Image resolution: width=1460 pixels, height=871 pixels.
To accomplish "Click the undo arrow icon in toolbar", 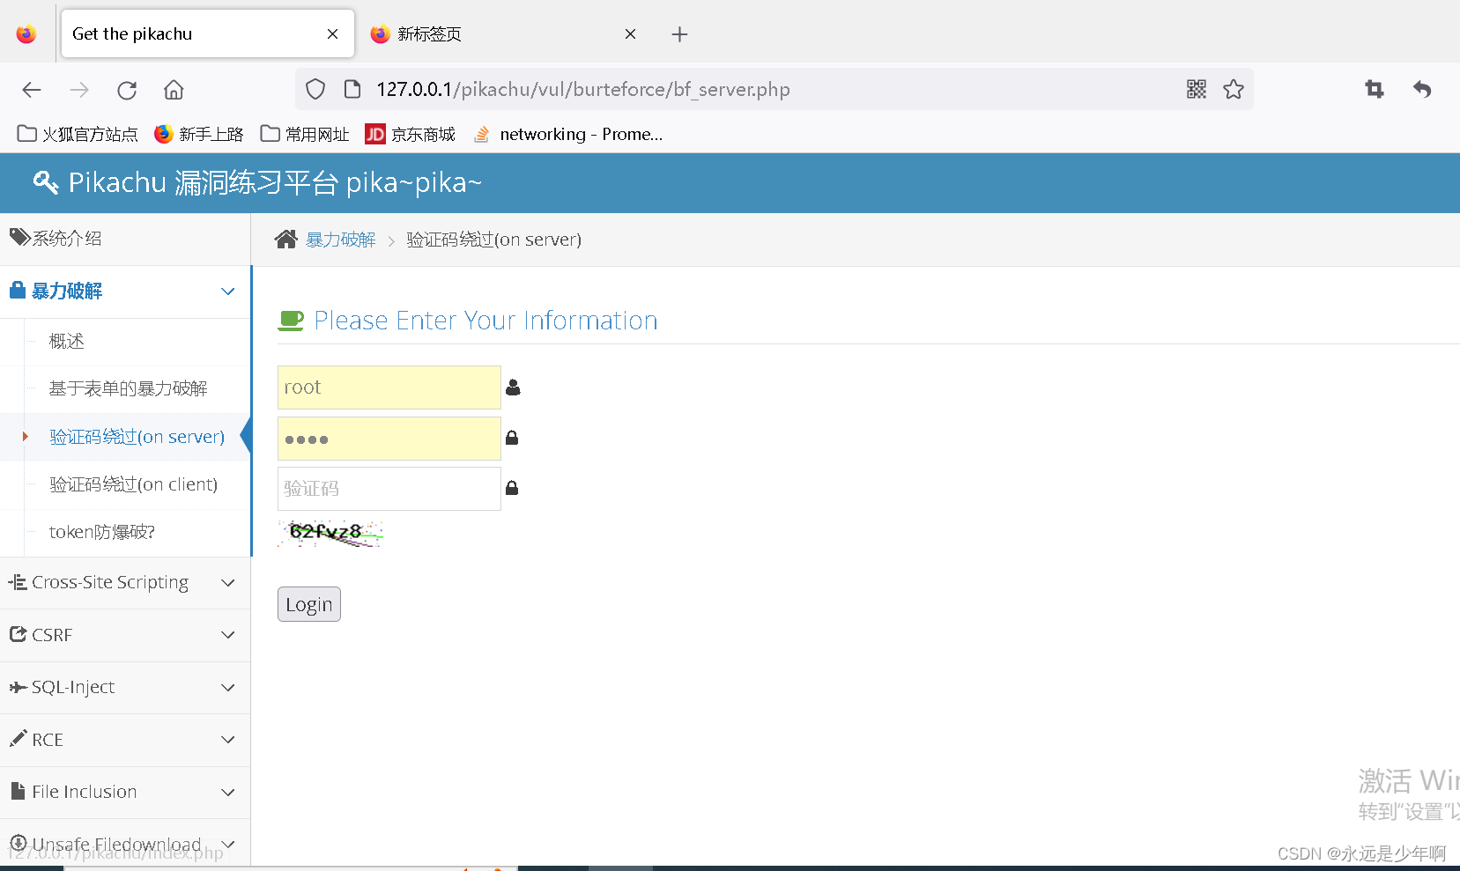I will click(x=1422, y=89).
